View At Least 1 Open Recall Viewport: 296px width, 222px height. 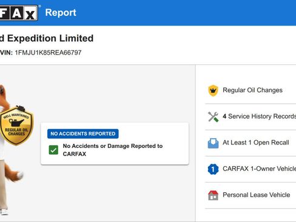pos(251,143)
